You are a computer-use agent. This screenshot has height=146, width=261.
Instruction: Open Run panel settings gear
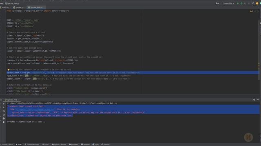254,100
